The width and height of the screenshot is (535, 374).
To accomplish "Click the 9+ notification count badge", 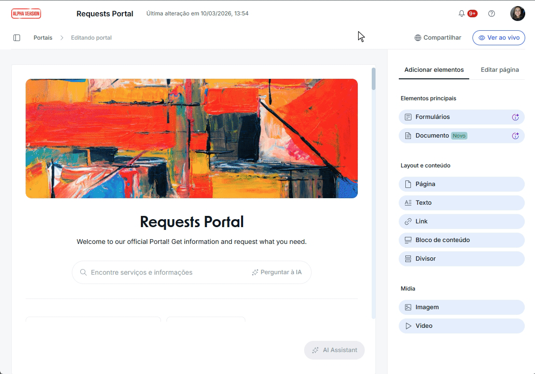I will coord(472,14).
